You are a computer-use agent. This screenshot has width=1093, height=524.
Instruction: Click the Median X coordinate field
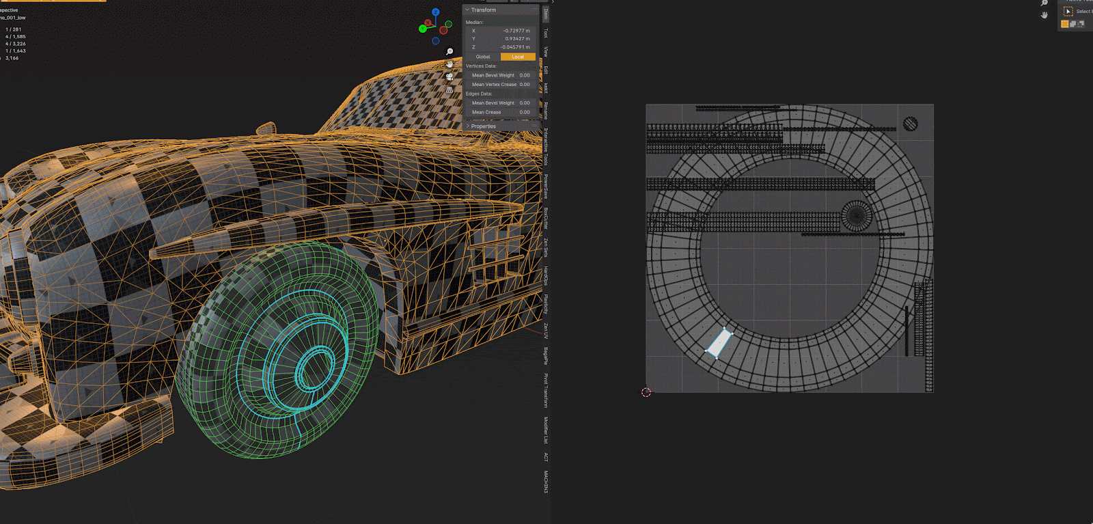point(501,31)
